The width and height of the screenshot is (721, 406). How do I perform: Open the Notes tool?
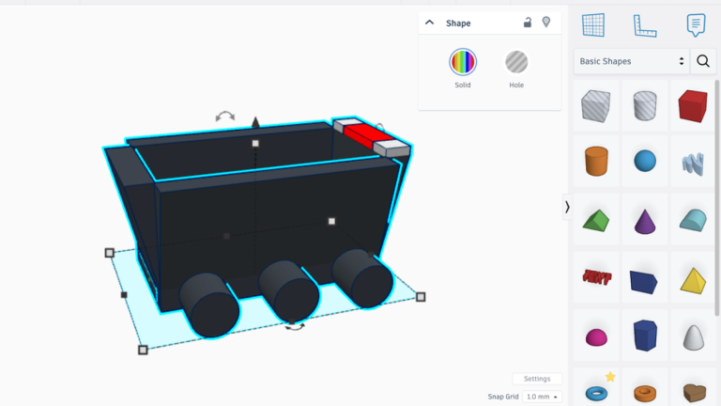coord(696,24)
